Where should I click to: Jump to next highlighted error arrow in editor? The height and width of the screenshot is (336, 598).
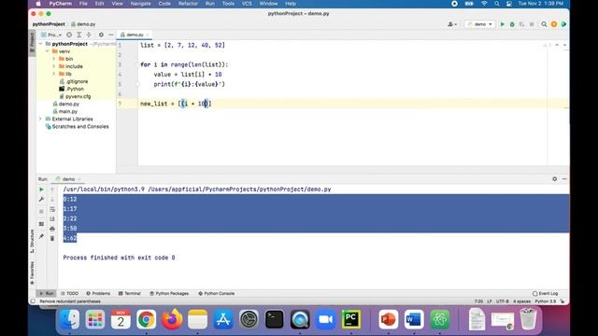point(564,45)
